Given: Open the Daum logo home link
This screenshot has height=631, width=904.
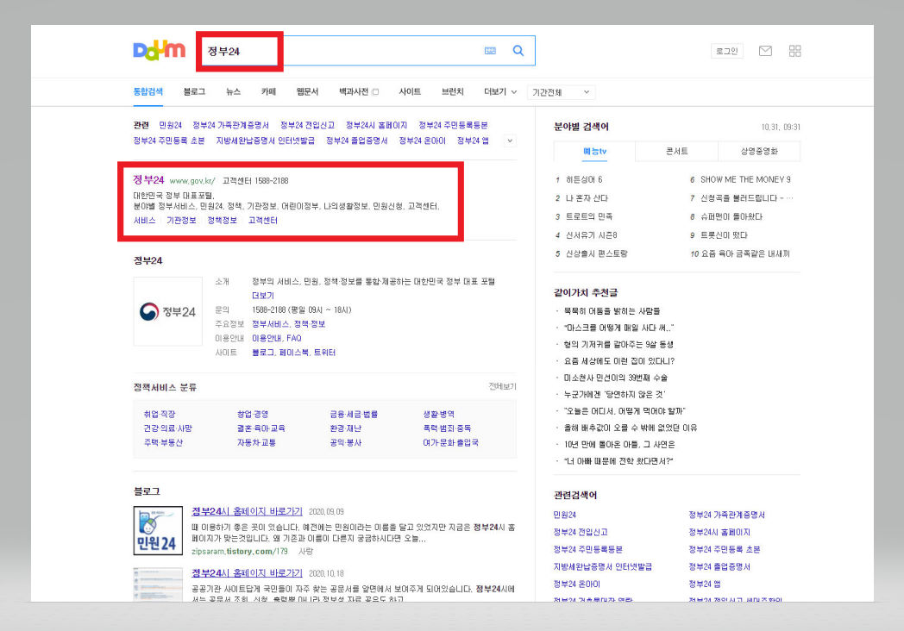Looking at the screenshot, I should pos(159,51).
